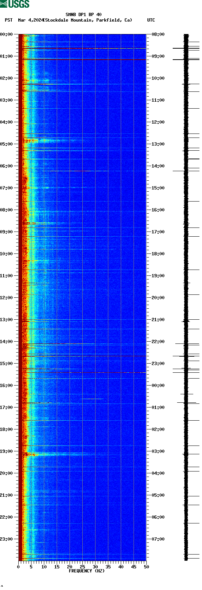This screenshot has width=202, height=590.
Task: Click the PST time label 07:00
Action: click(6, 188)
